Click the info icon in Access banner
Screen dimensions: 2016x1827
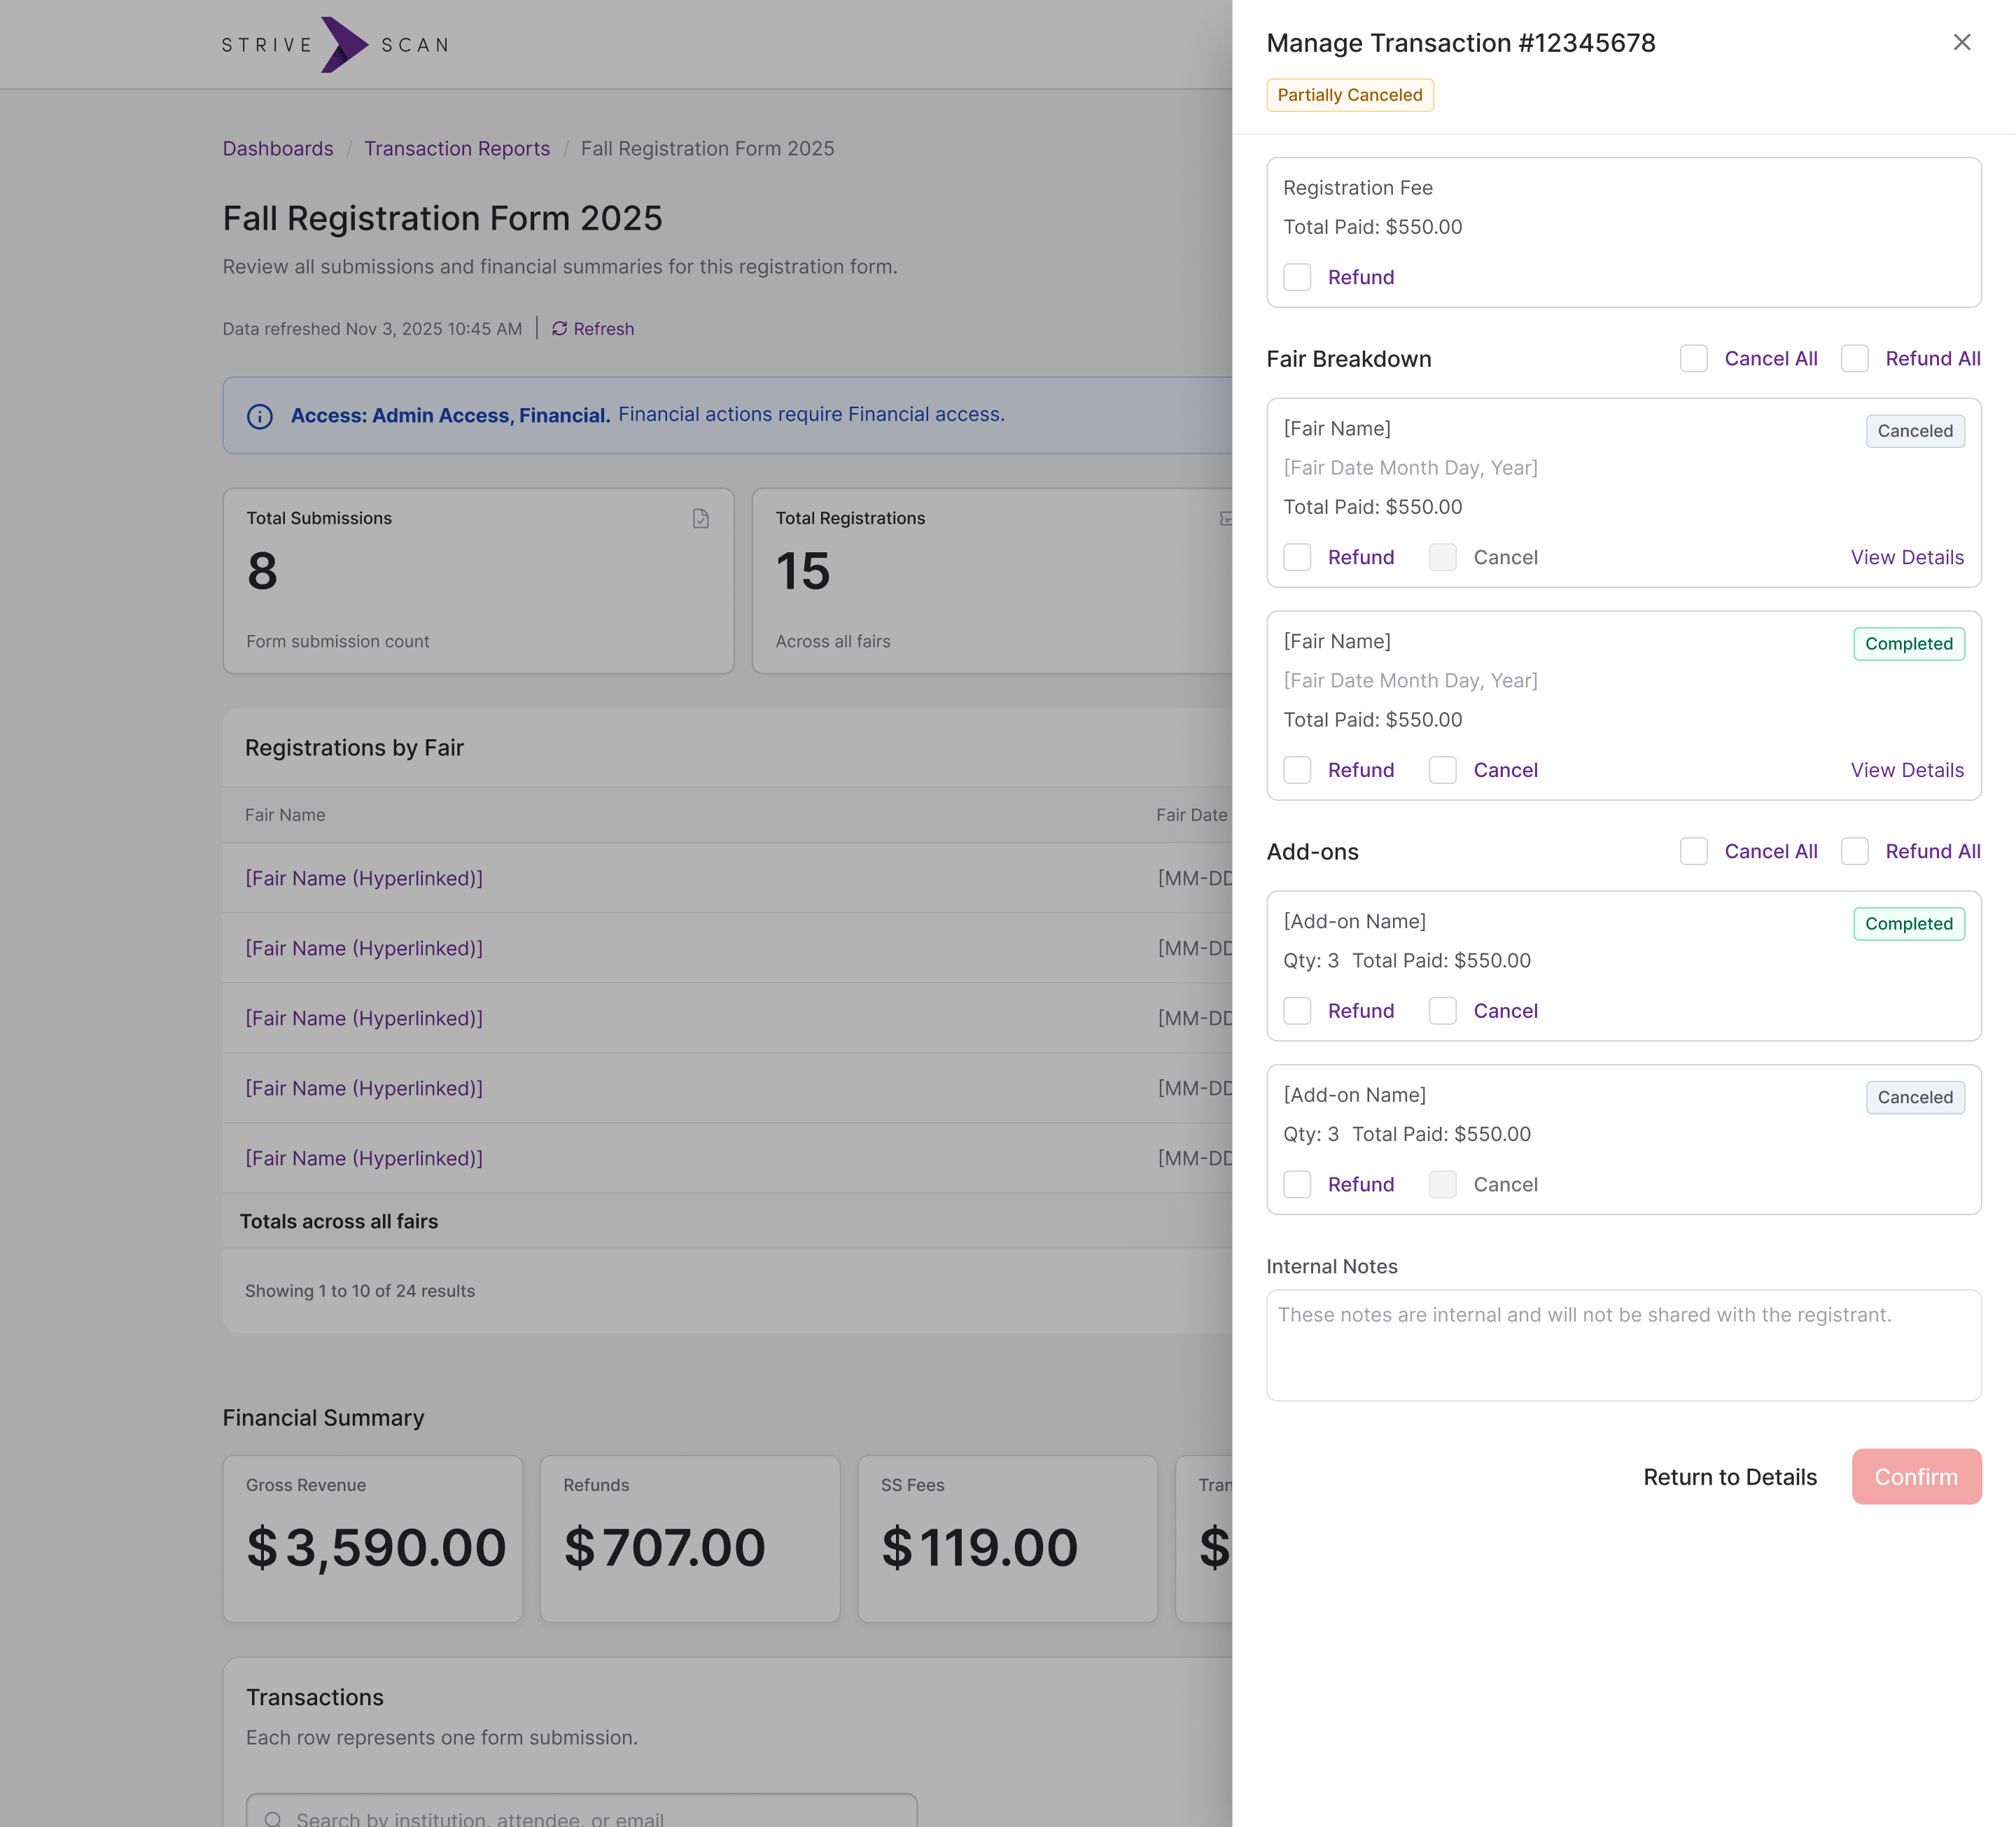point(260,415)
